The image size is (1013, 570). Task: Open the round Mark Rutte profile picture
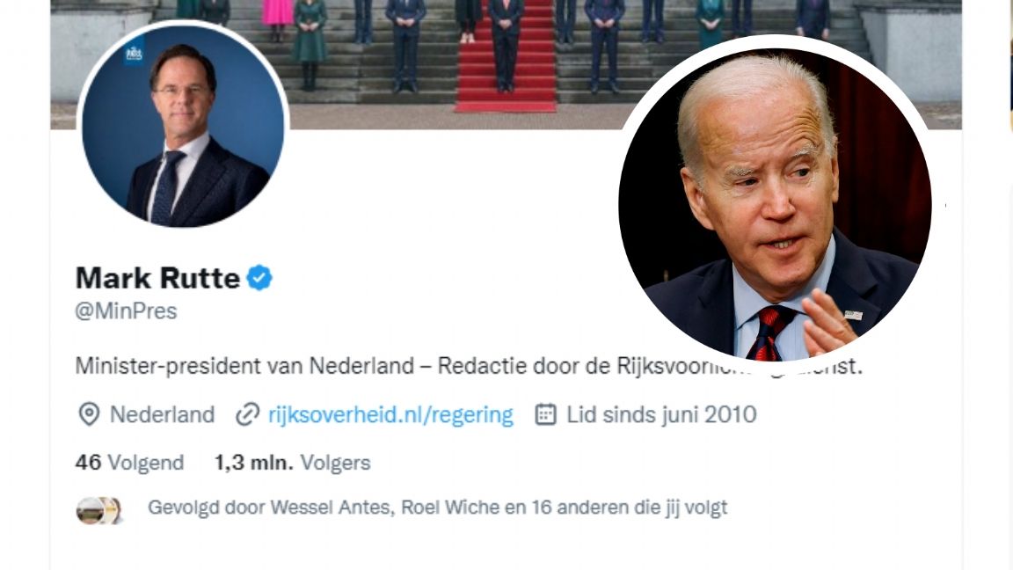(183, 126)
